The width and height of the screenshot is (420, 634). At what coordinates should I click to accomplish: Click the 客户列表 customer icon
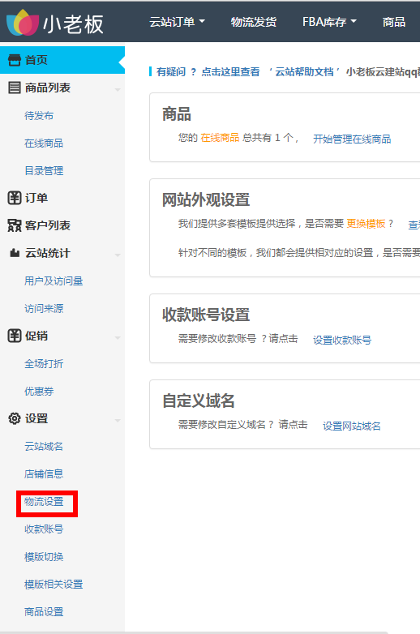point(15,225)
